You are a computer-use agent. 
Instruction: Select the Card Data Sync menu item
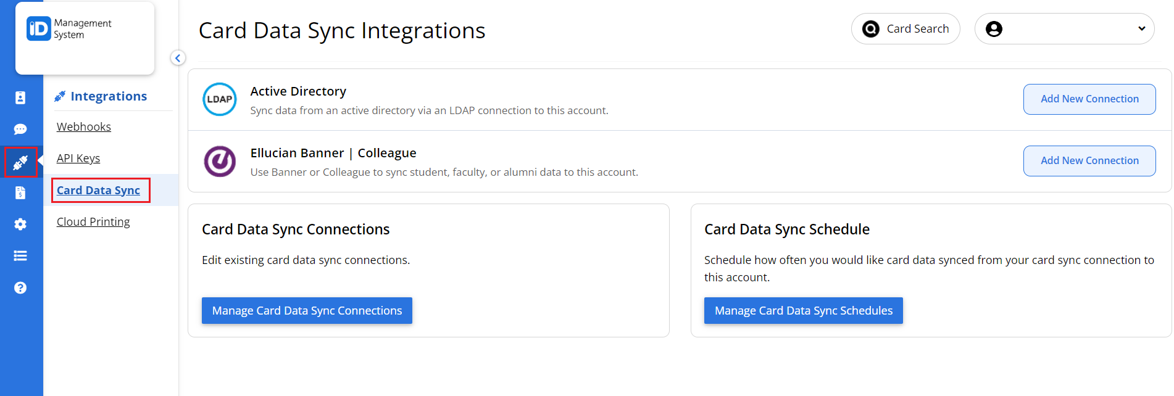click(99, 190)
